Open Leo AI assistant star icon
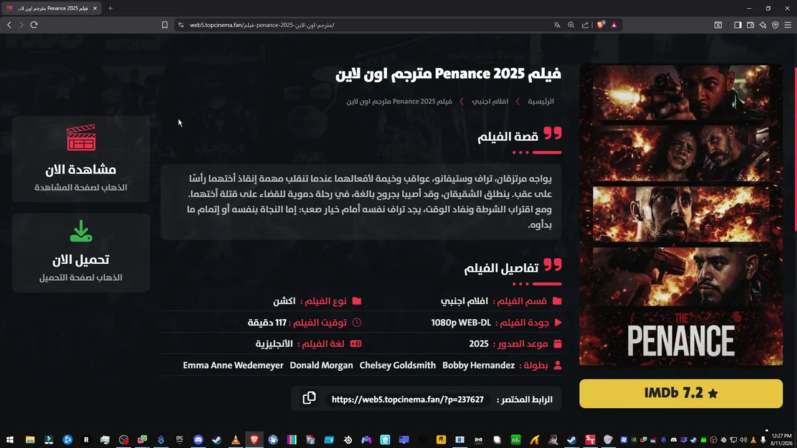This screenshot has height=448, width=797. [x=763, y=25]
